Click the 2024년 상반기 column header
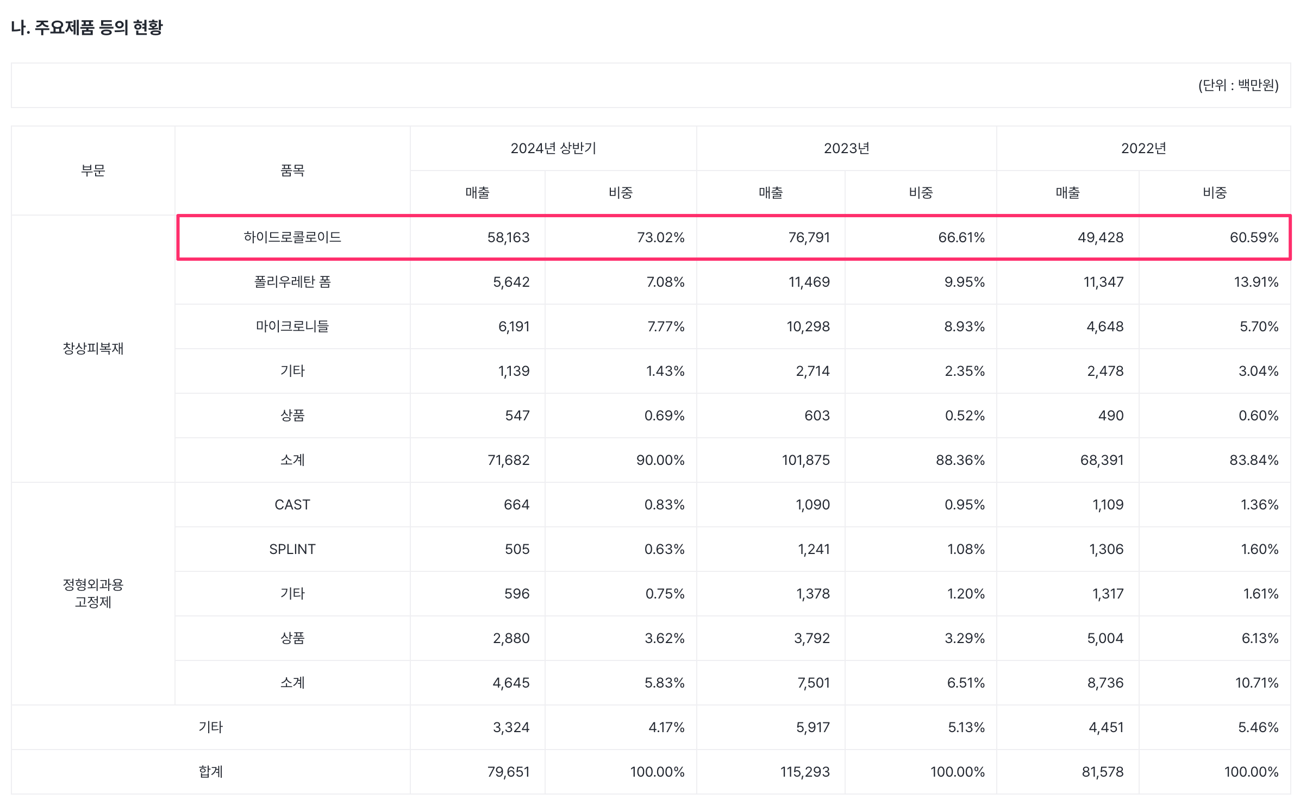The height and width of the screenshot is (806, 1300). [553, 148]
